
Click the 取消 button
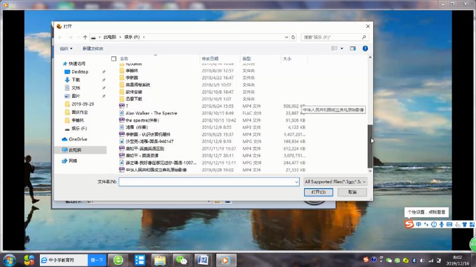[x=353, y=192]
